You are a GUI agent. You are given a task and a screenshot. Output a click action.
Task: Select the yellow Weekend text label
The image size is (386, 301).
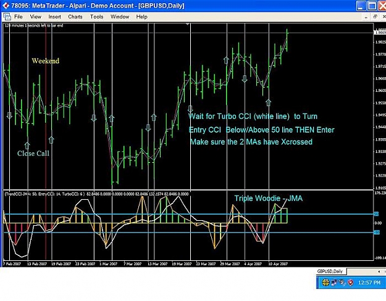point(46,60)
